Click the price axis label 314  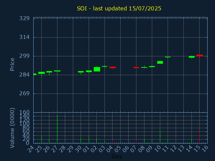coord(25,37)
